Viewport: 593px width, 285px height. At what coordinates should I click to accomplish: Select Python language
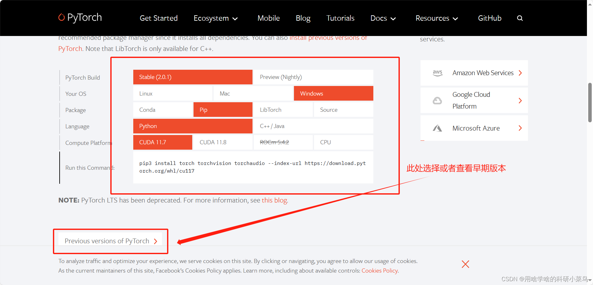(x=193, y=126)
